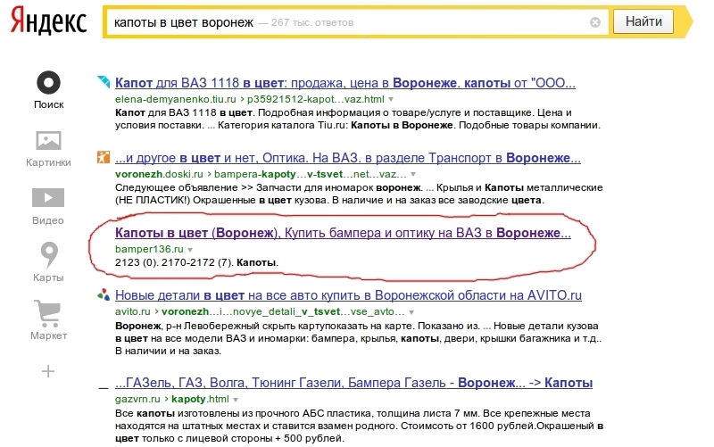
Task: Click the plus icon below Маркет
Action: click(48, 371)
